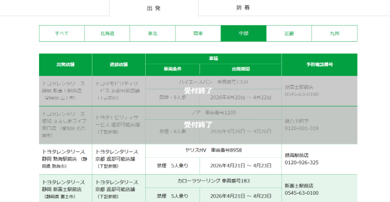Filter by 東北 region

(153, 34)
